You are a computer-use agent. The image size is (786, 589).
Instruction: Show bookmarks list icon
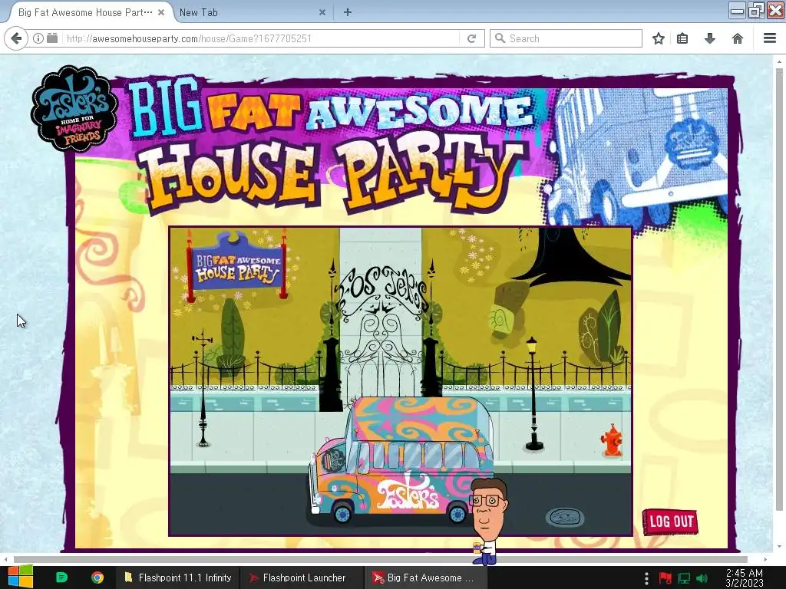tap(682, 38)
